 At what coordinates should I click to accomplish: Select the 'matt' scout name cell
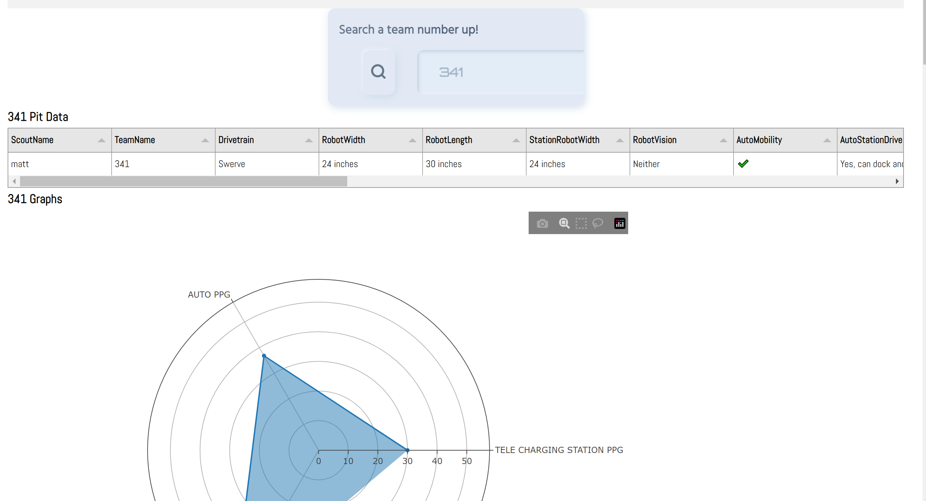point(60,164)
